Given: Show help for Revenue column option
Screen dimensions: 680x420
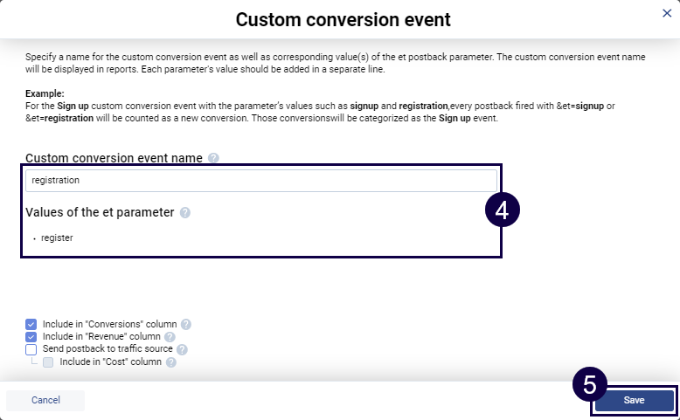Looking at the screenshot, I should tap(170, 336).
